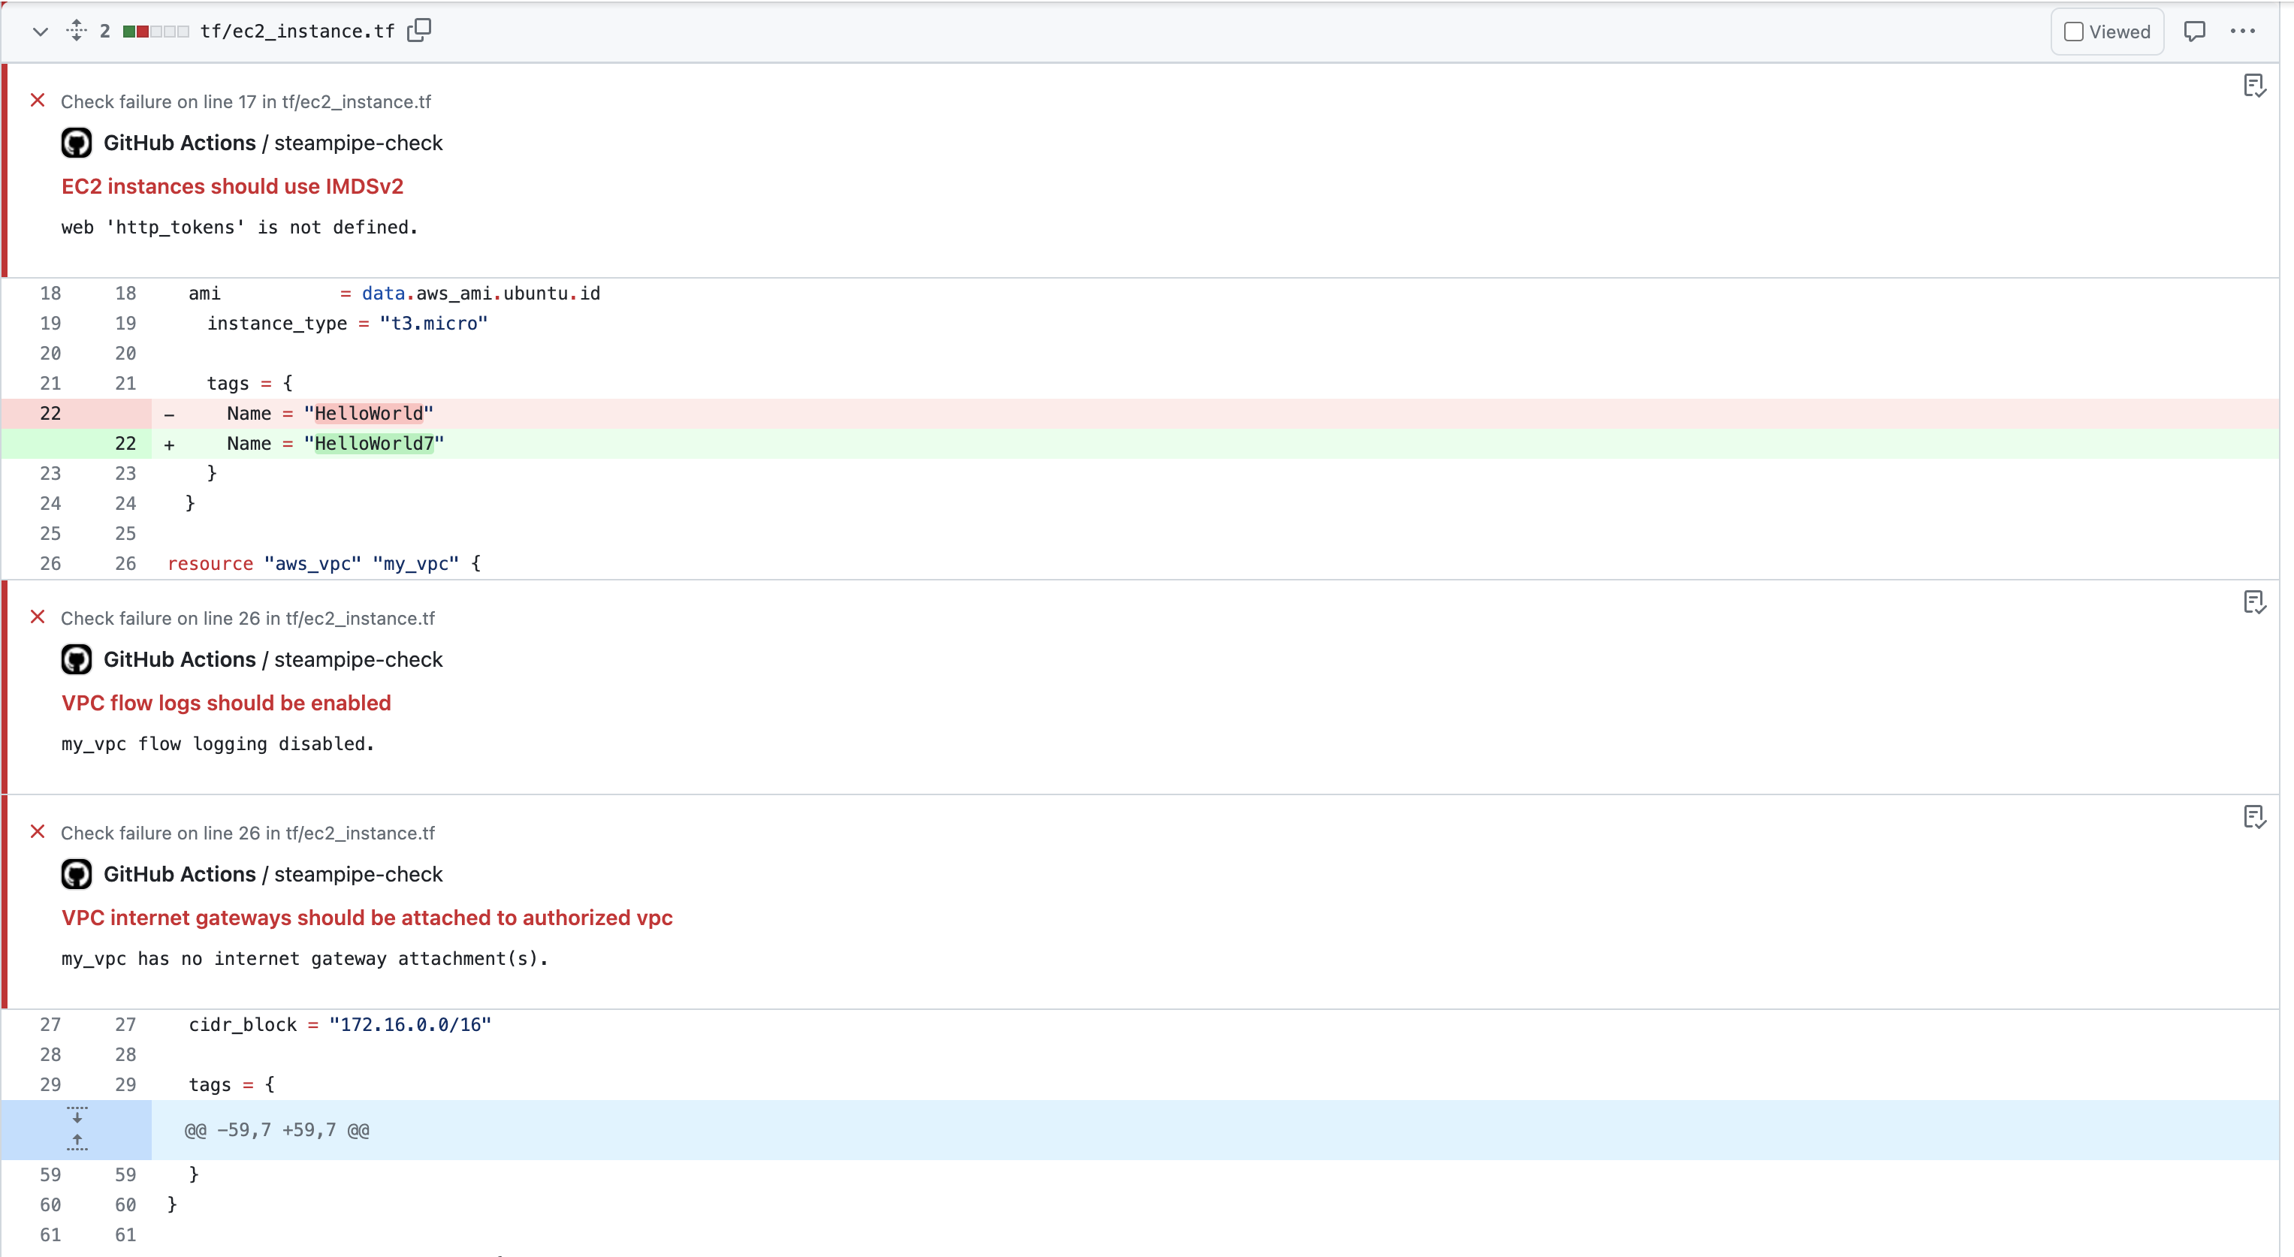The height and width of the screenshot is (1257, 2294).
Task: Mark file as Viewed checkbox
Action: [x=2073, y=32]
